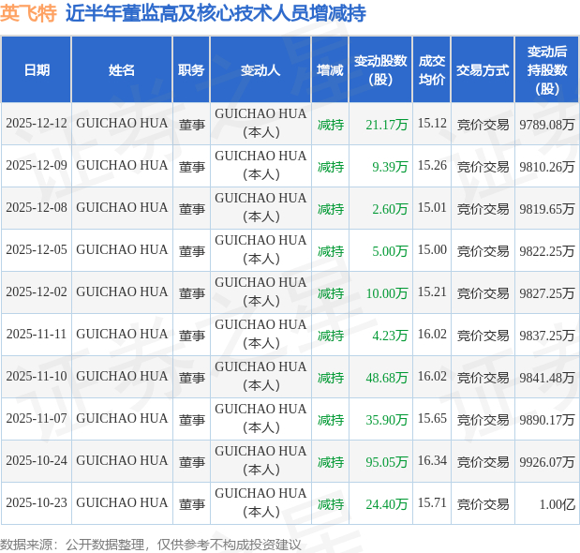The width and height of the screenshot is (580, 553).
Task: Click the holdings value 9837.25万
Action: [546, 336]
